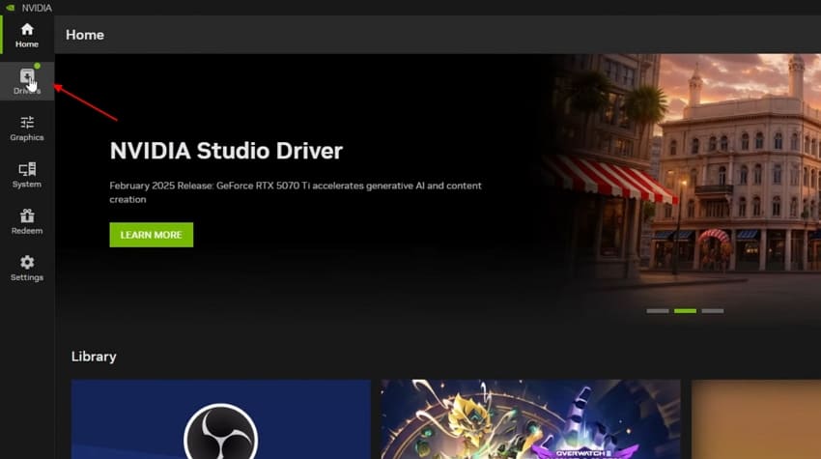Click the LEARN MORE button
Image resolution: width=821 pixels, height=459 pixels.
(x=152, y=235)
